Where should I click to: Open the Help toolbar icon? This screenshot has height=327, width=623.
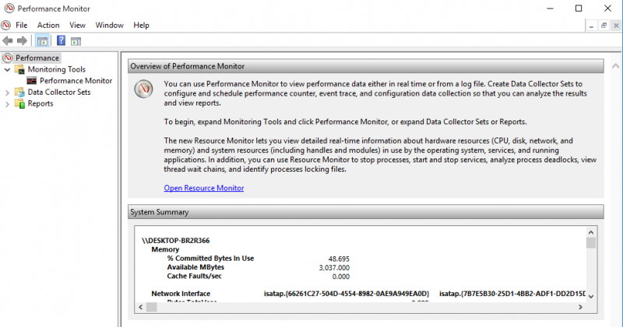[x=62, y=40]
